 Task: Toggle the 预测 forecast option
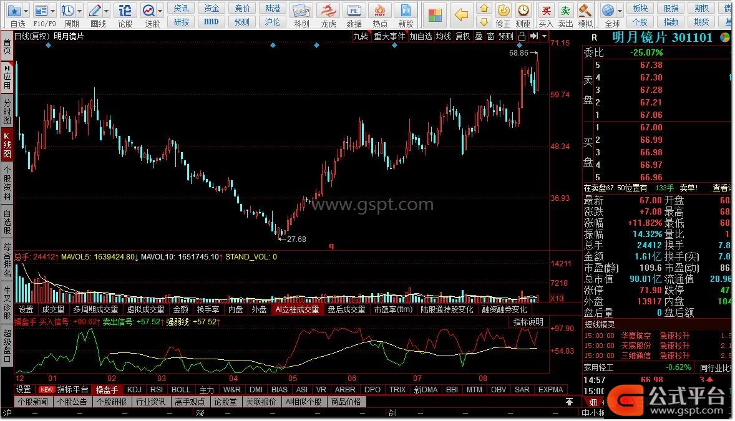(x=506, y=36)
